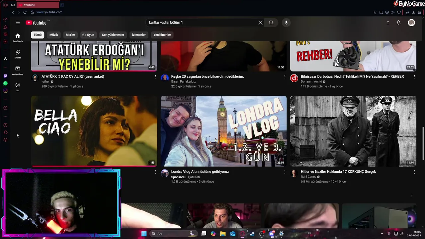Screen dimensions: 425x239
Task: Go back with the browser back arrow
Action: tap(13, 12)
